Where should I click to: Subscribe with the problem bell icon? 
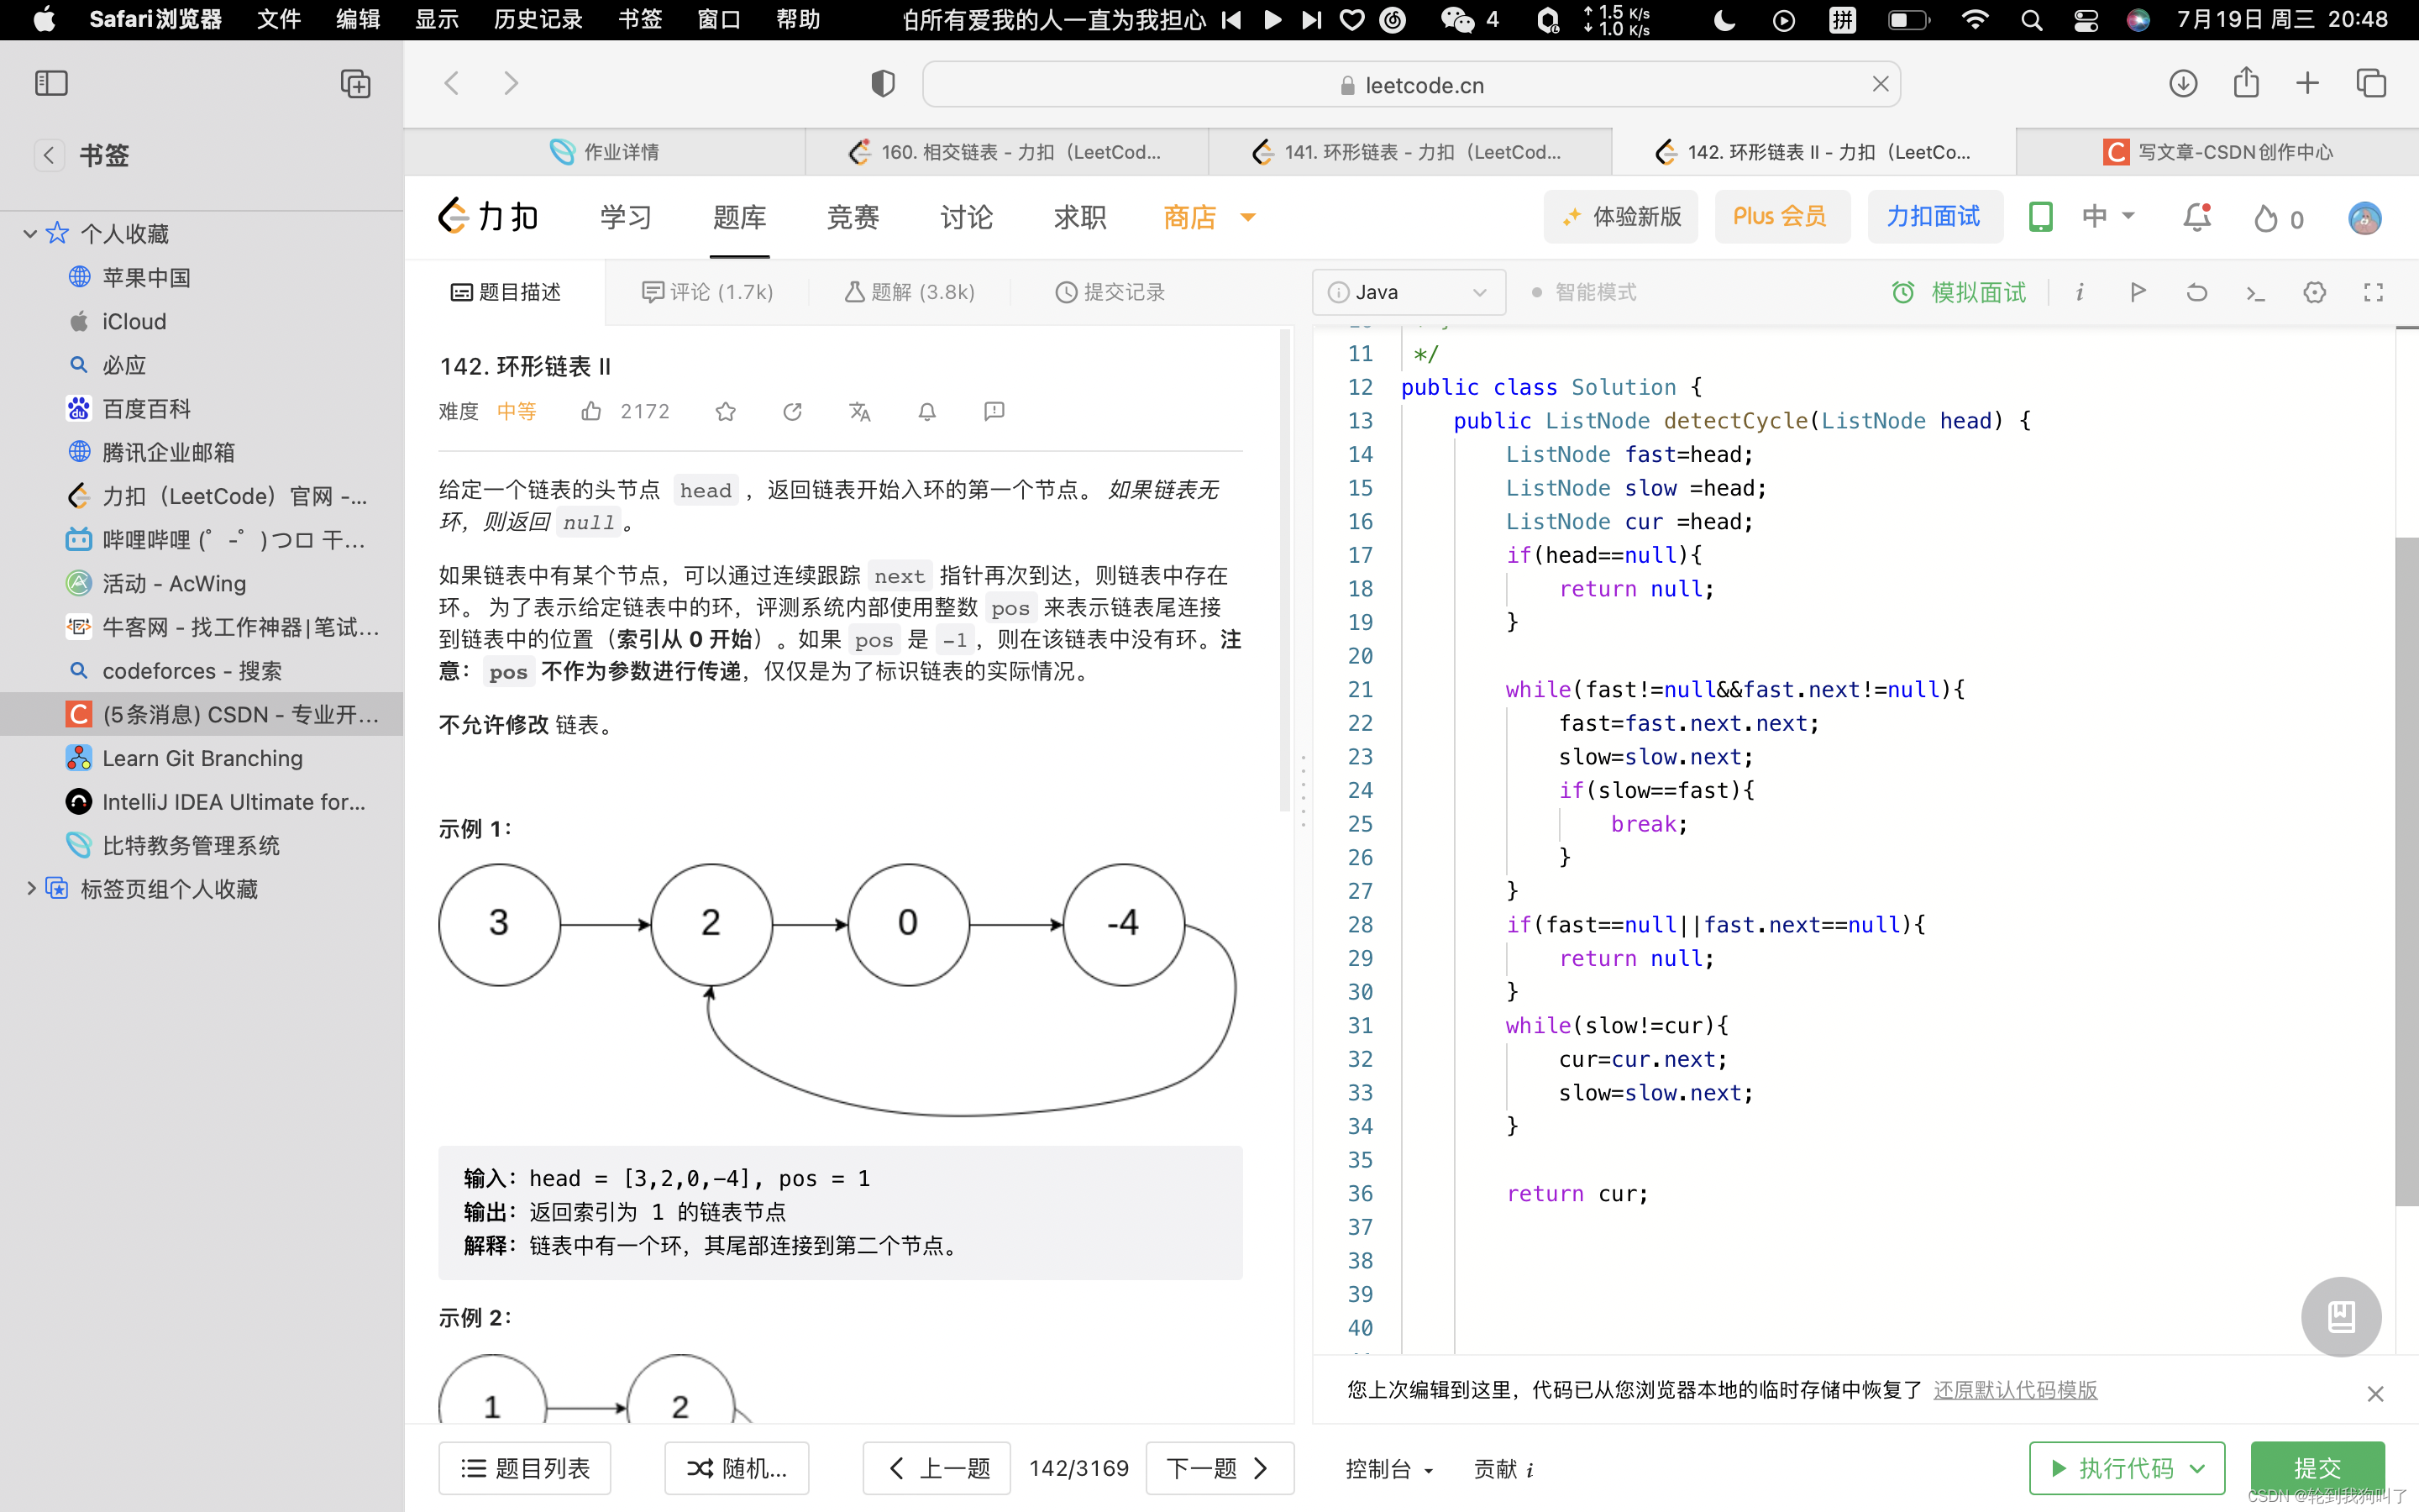[927, 411]
